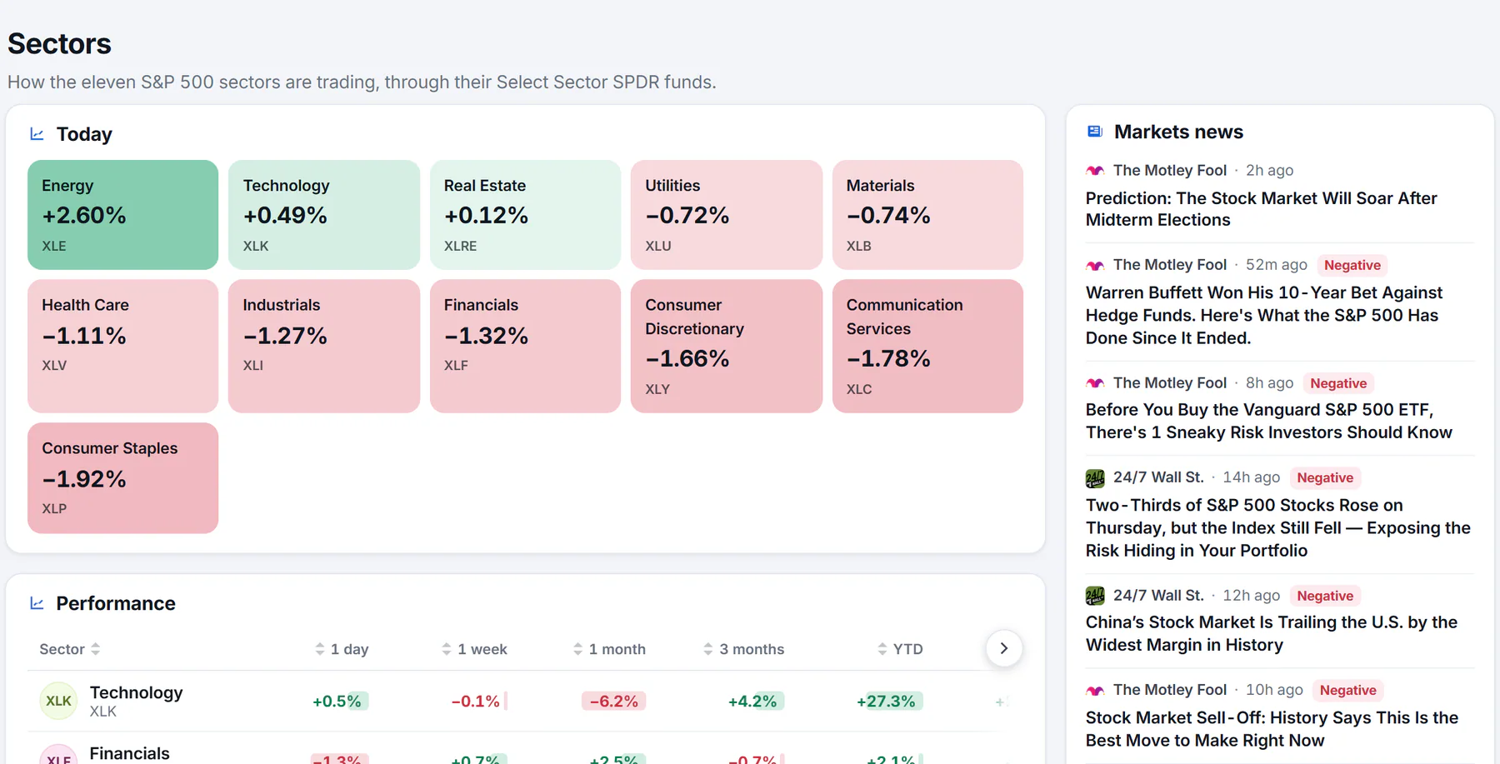1500x764 pixels.
Task: Click the chart icon beside Performance
Action: click(x=37, y=603)
